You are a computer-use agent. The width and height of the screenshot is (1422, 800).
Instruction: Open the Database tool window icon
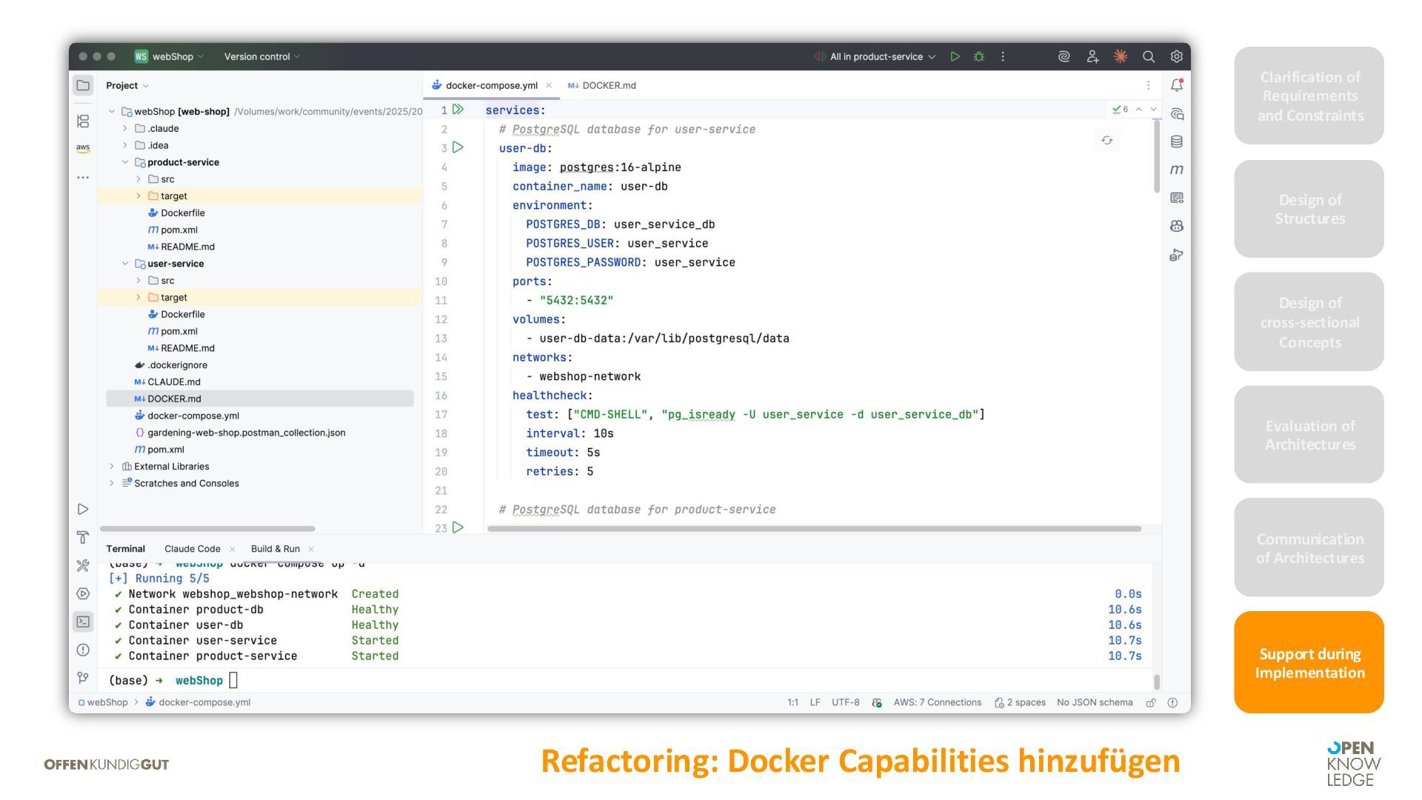tap(1176, 141)
